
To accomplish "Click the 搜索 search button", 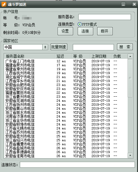I will [125, 47].
